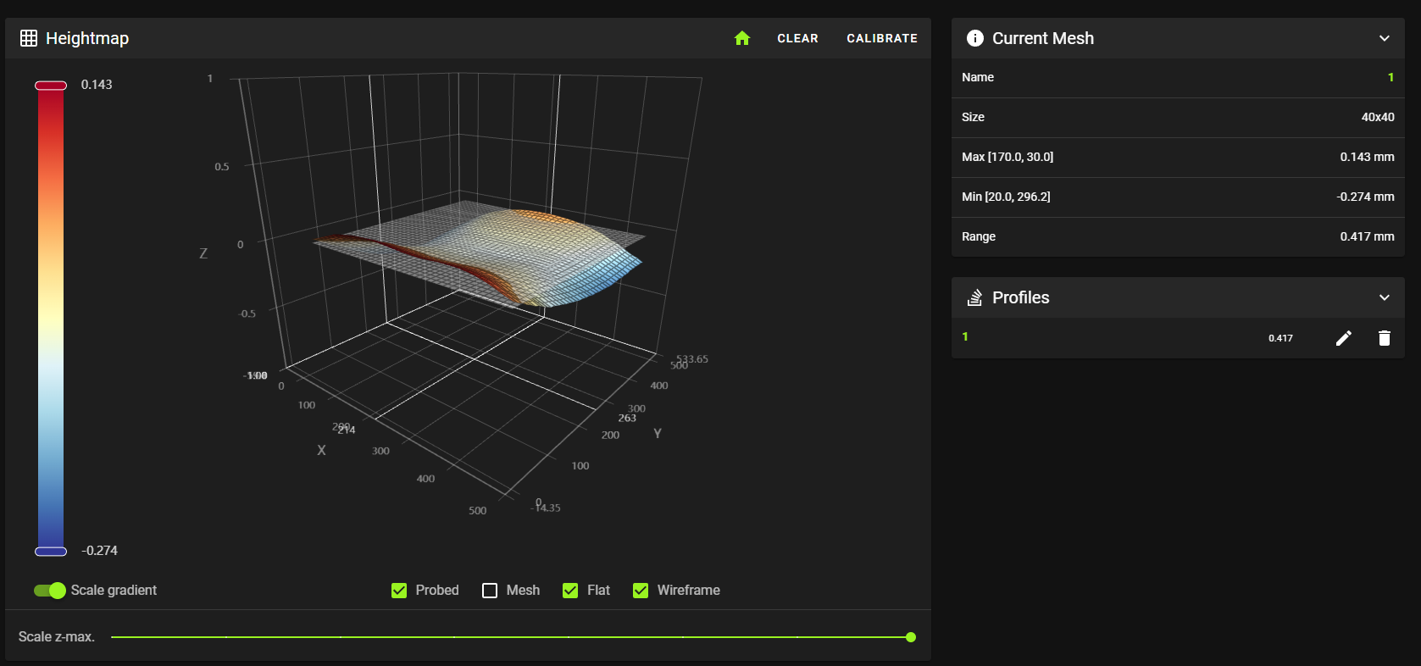
Task: Click the Current Mesh panel title
Action: [x=1043, y=38]
